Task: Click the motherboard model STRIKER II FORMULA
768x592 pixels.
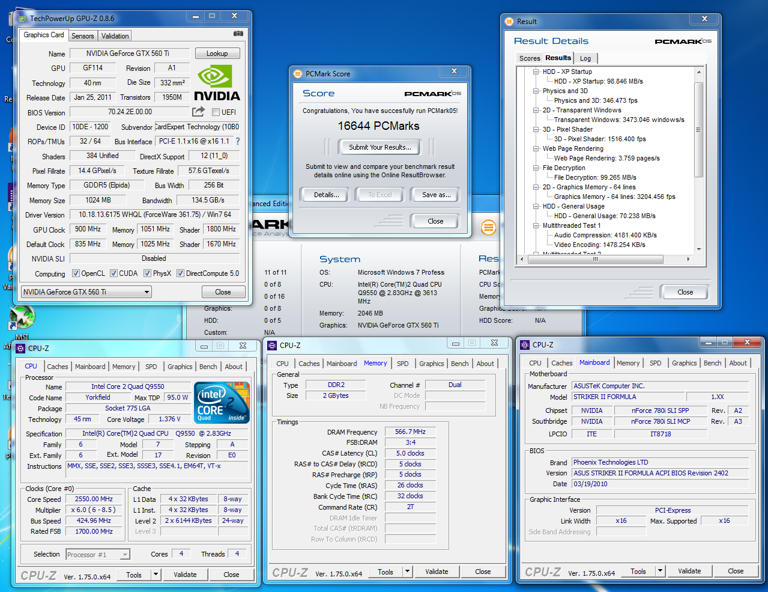Action: [x=627, y=397]
